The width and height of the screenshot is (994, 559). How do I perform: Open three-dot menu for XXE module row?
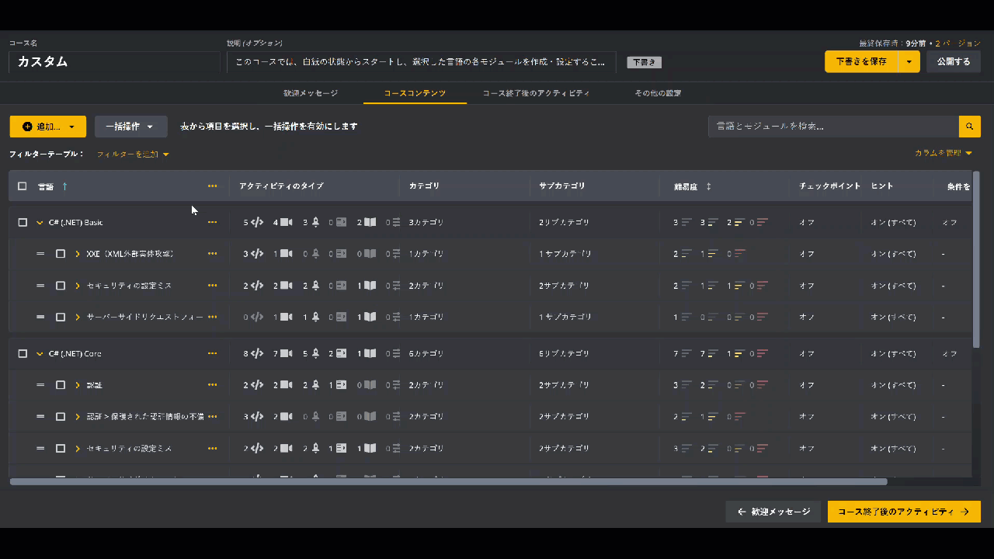point(212,254)
